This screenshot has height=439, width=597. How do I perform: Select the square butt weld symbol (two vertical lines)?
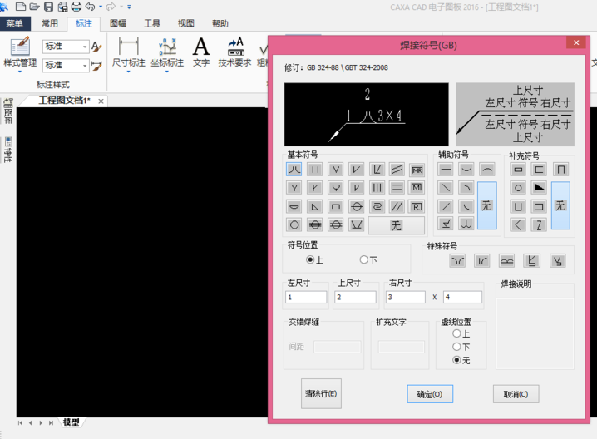(315, 169)
